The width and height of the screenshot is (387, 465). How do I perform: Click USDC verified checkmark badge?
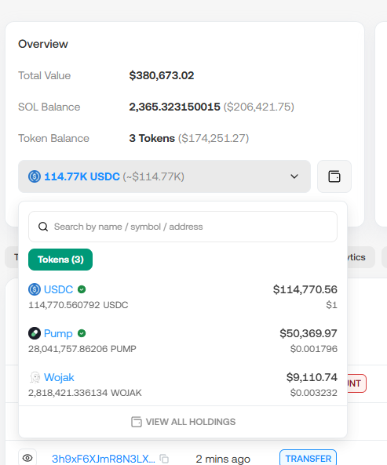(82, 289)
